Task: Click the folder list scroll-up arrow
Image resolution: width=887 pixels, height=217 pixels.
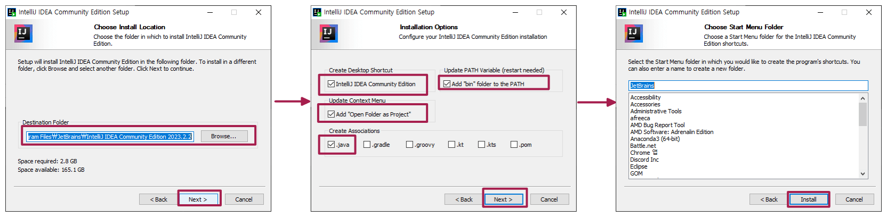Action: [x=862, y=98]
